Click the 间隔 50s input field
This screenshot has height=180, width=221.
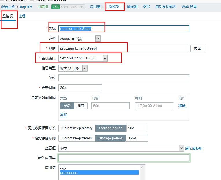pos(110,106)
